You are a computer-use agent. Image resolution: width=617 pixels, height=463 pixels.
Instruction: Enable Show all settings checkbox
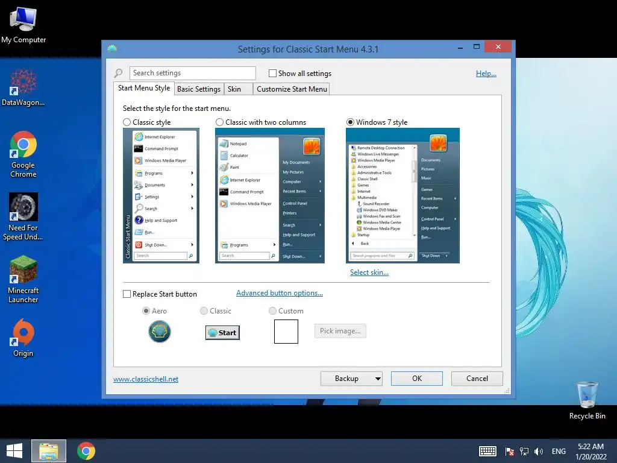[x=272, y=73]
